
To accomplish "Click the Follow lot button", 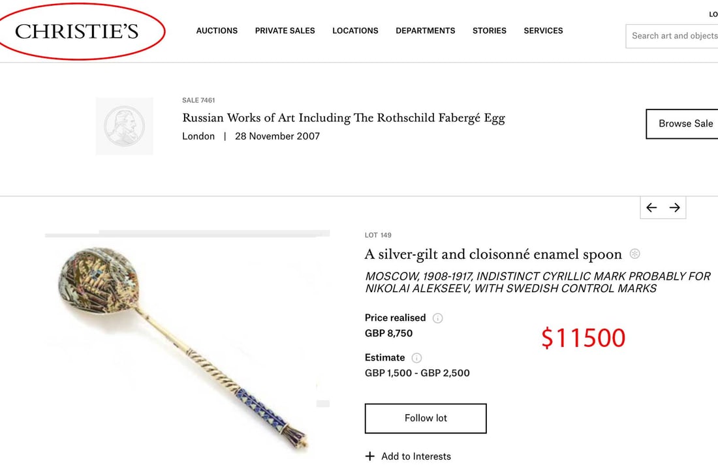I will click(426, 418).
